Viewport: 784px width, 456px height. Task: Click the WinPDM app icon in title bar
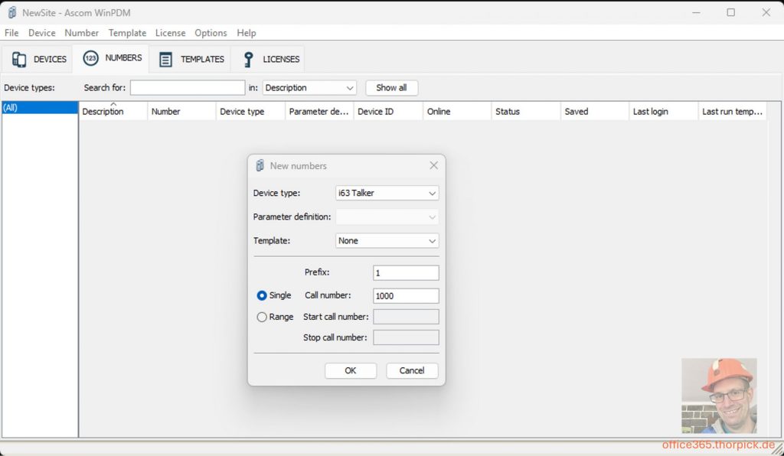pos(11,12)
